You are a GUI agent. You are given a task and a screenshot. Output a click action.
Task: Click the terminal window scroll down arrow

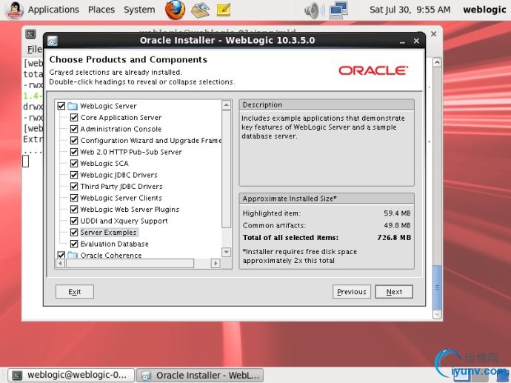pyautogui.click(x=437, y=314)
